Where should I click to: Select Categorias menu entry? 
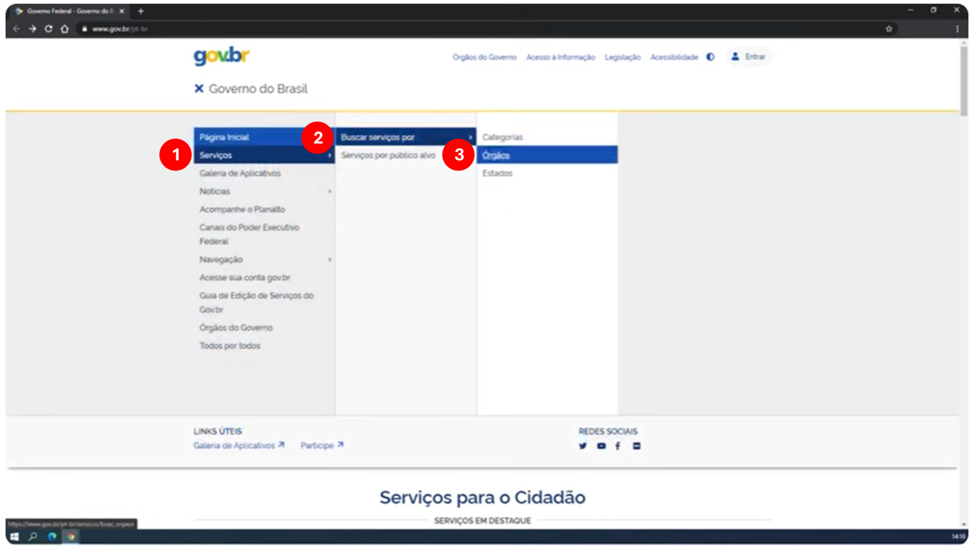pos(503,137)
